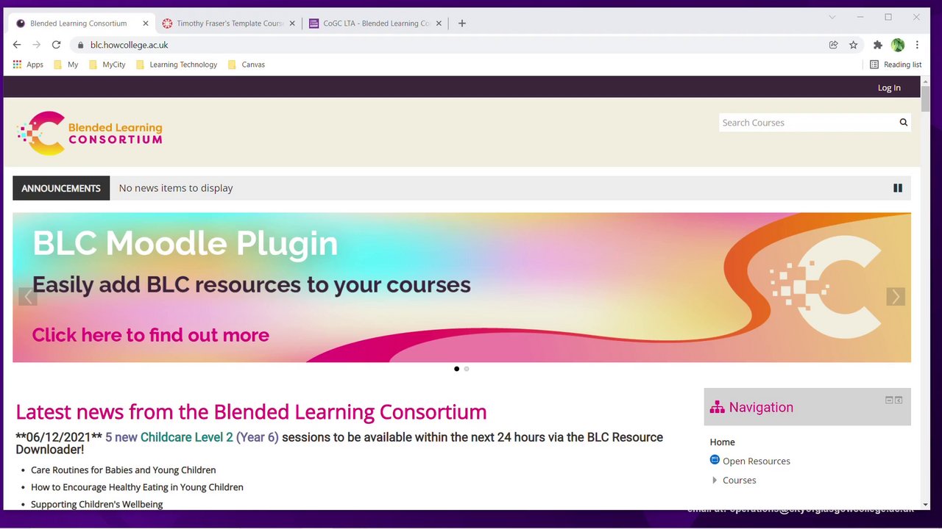
Task: Show next banner slide
Action: (896, 297)
